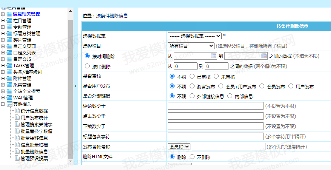Click page icon beside 信息批量归档

pyautogui.click(x=17, y=145)
